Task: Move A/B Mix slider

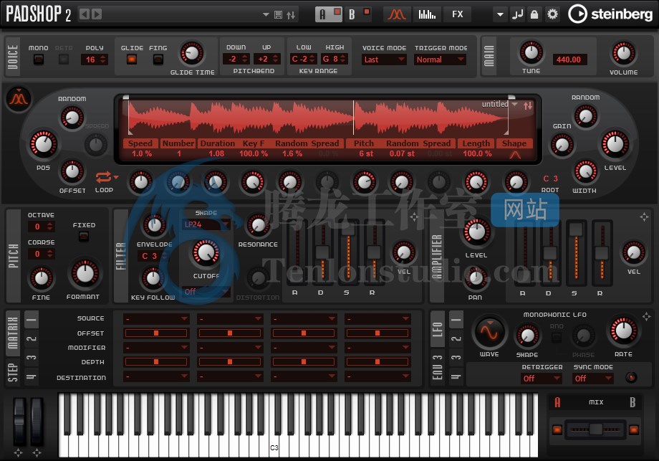Action: coord(595,429)
